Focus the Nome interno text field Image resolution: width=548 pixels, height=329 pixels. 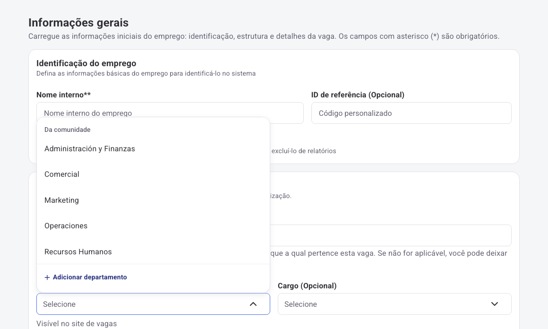point(170,113)
